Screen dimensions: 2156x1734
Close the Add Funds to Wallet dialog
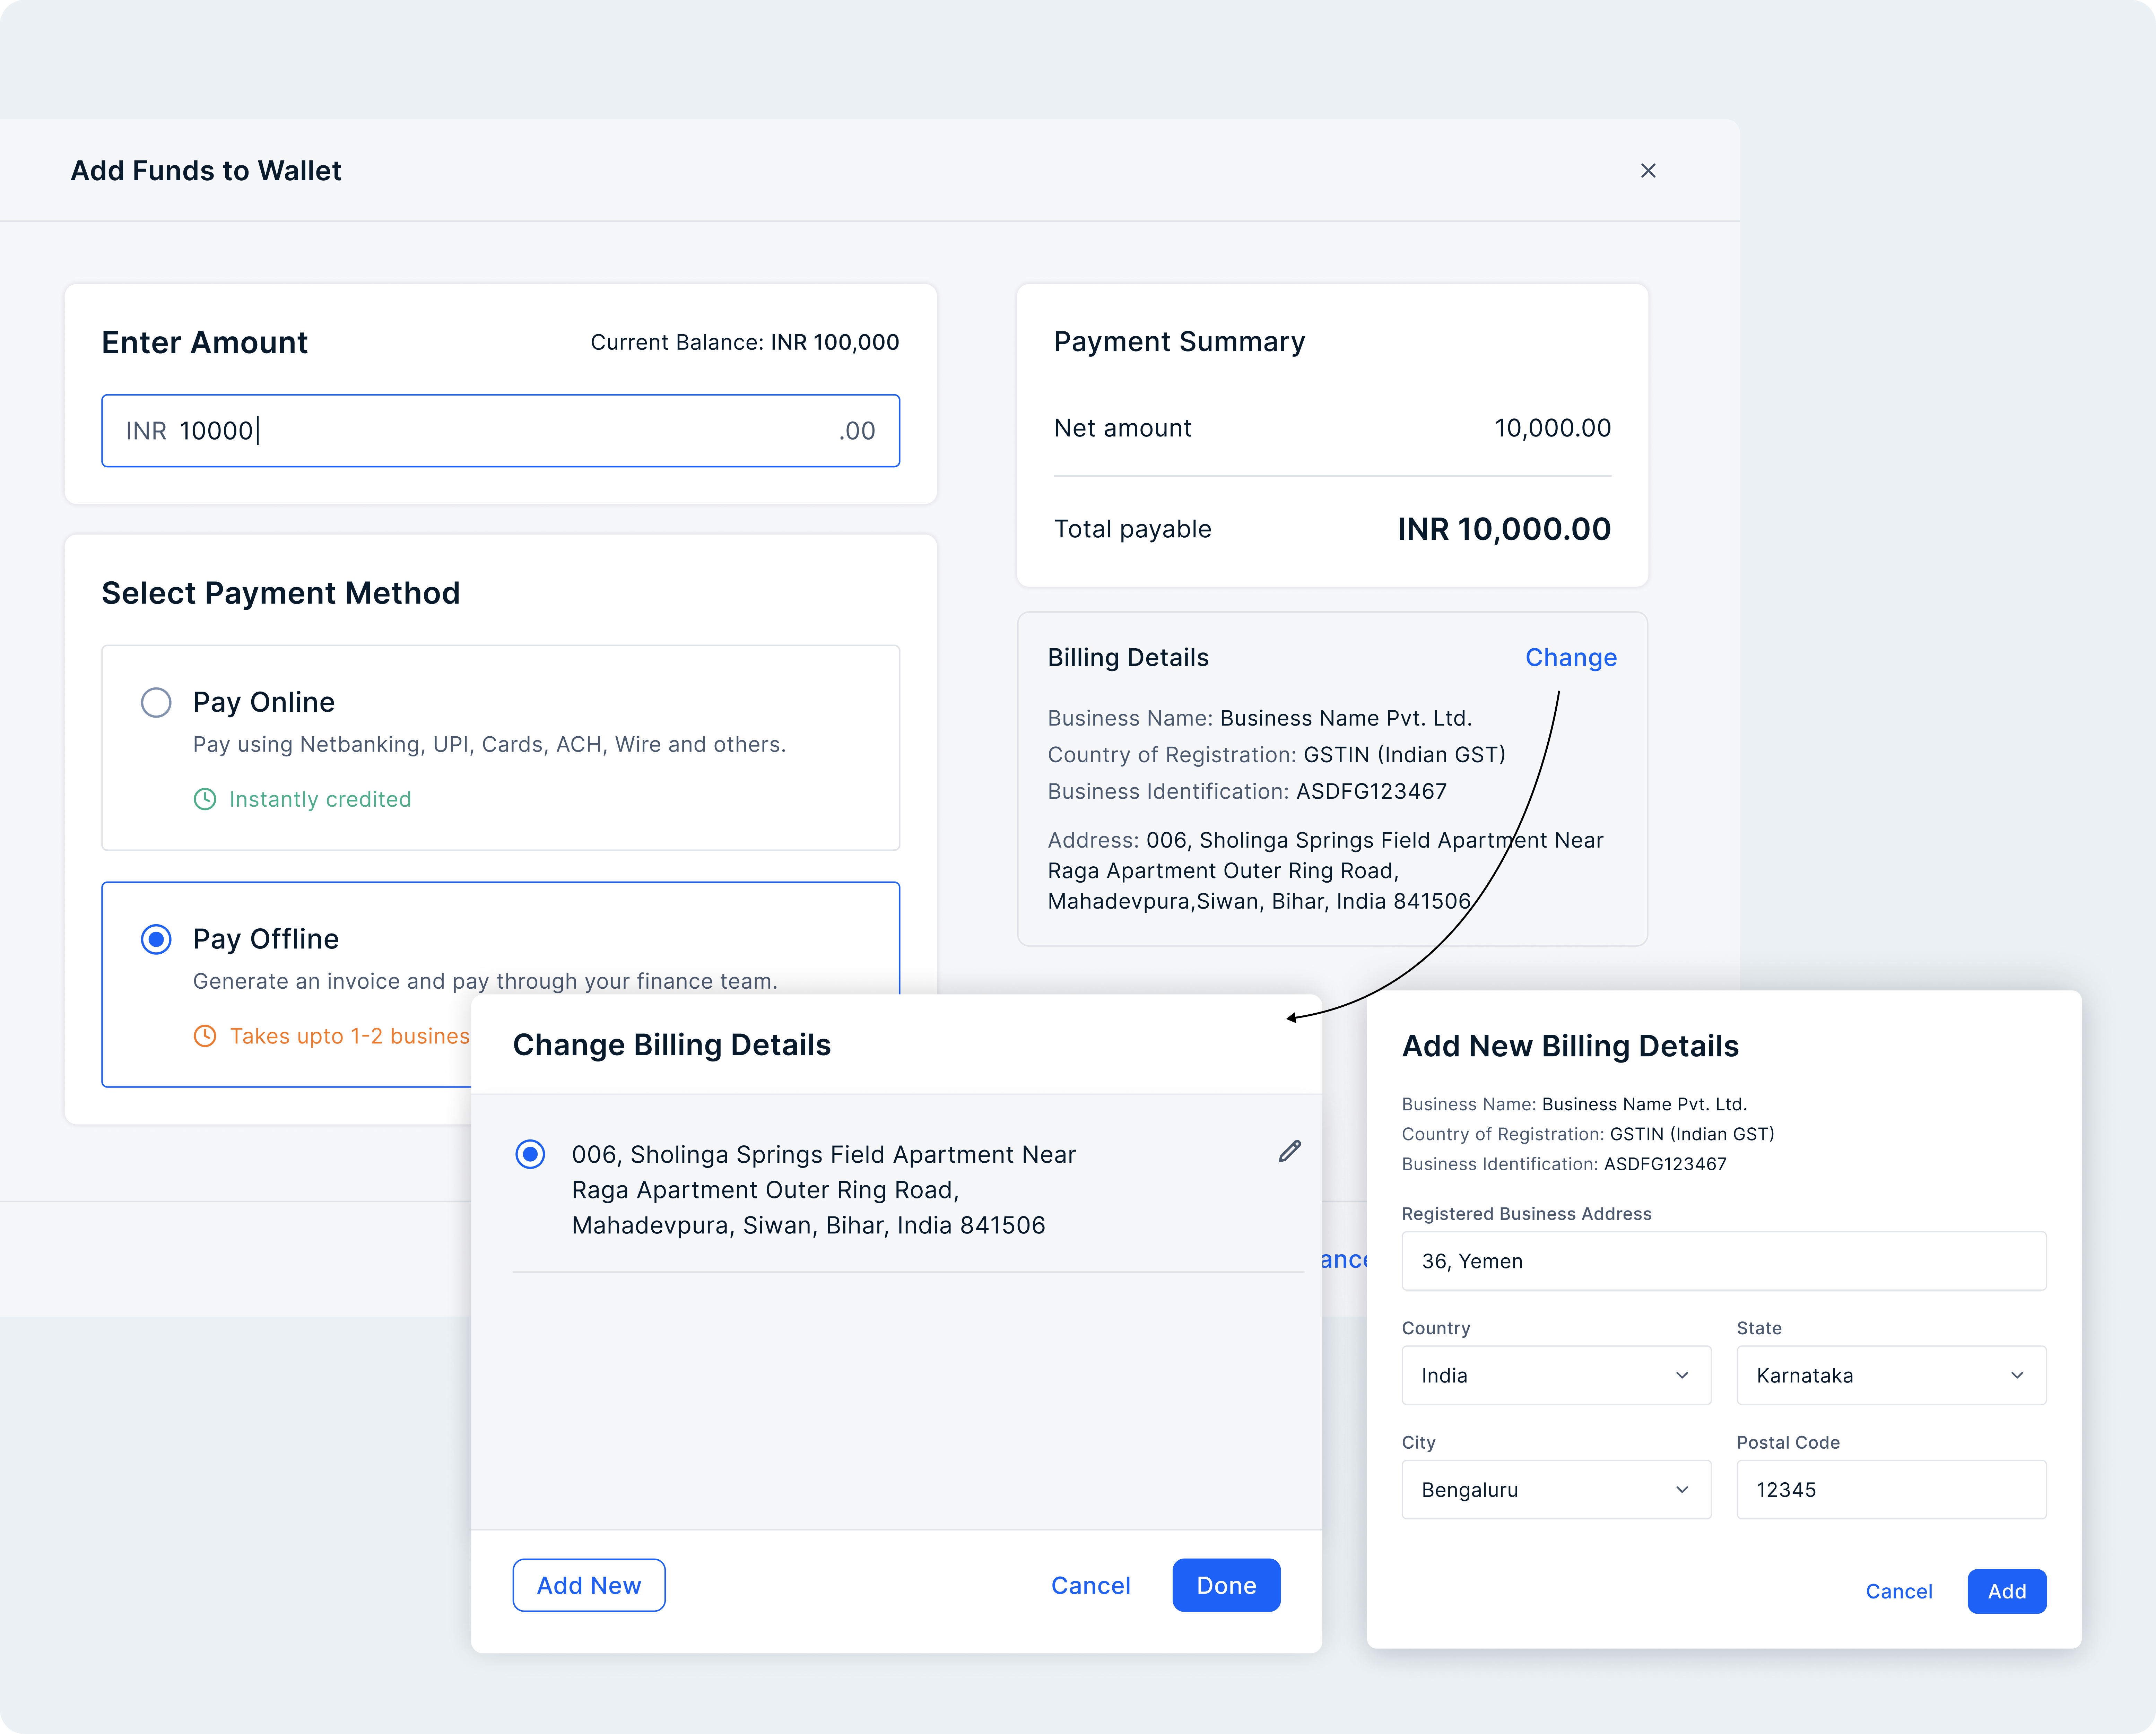[1648, 171]
